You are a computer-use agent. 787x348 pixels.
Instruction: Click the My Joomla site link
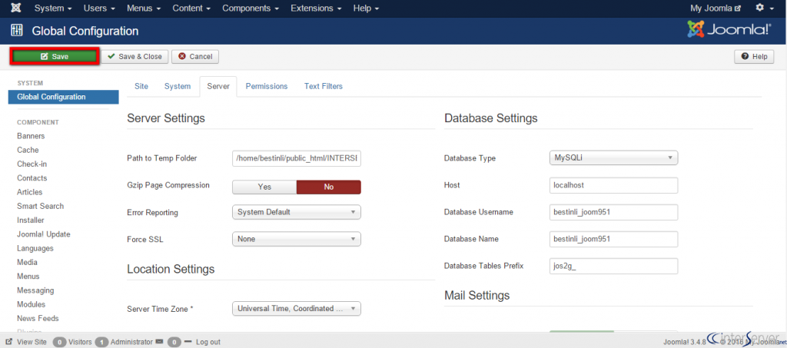point(716,8)
